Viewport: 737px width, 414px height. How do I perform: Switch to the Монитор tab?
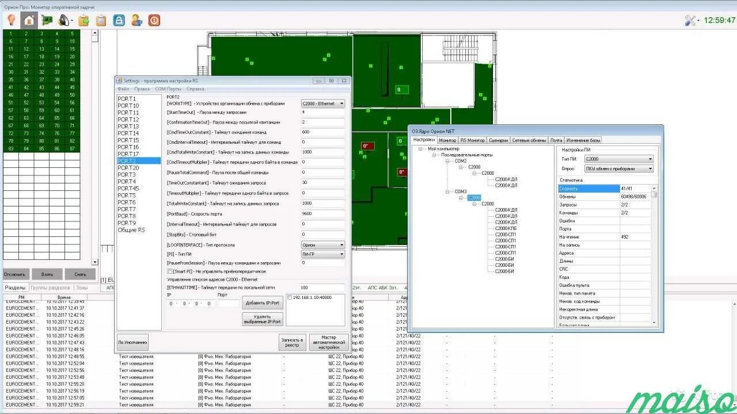click(x=447, y=140)
